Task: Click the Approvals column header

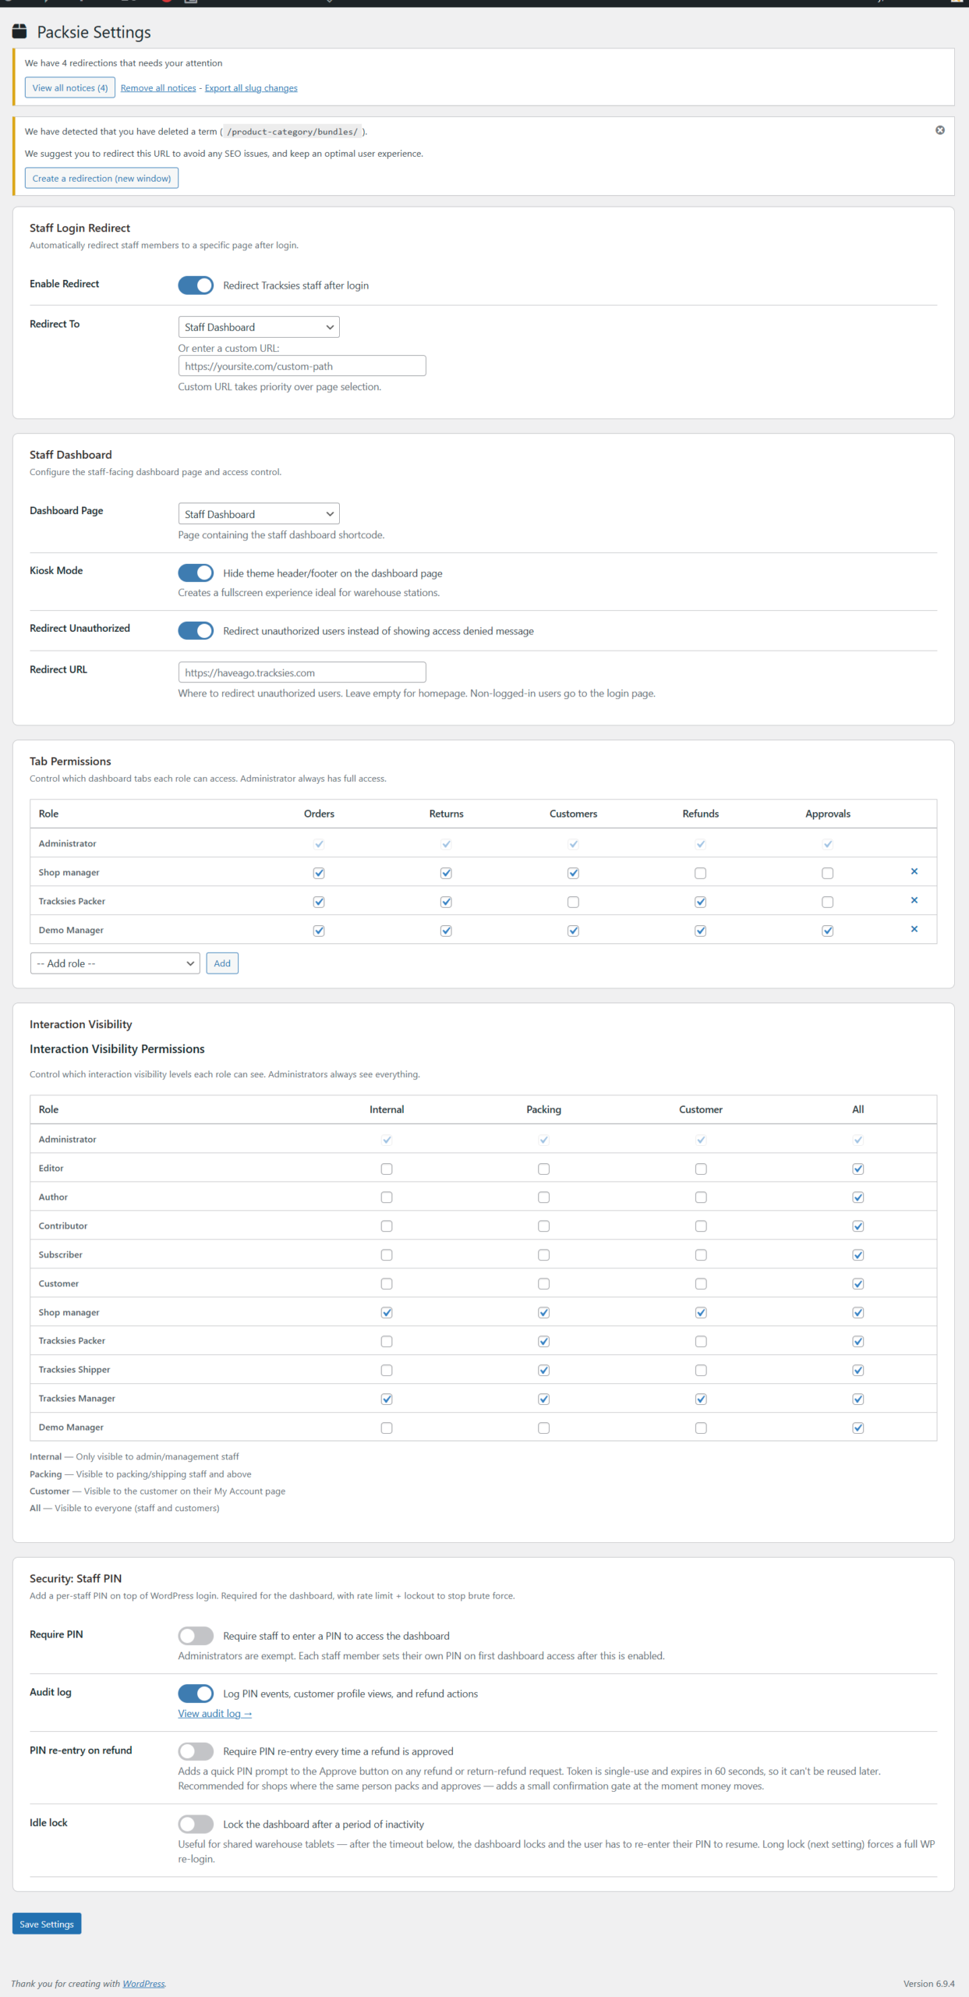Action: [x=828, y=814]
